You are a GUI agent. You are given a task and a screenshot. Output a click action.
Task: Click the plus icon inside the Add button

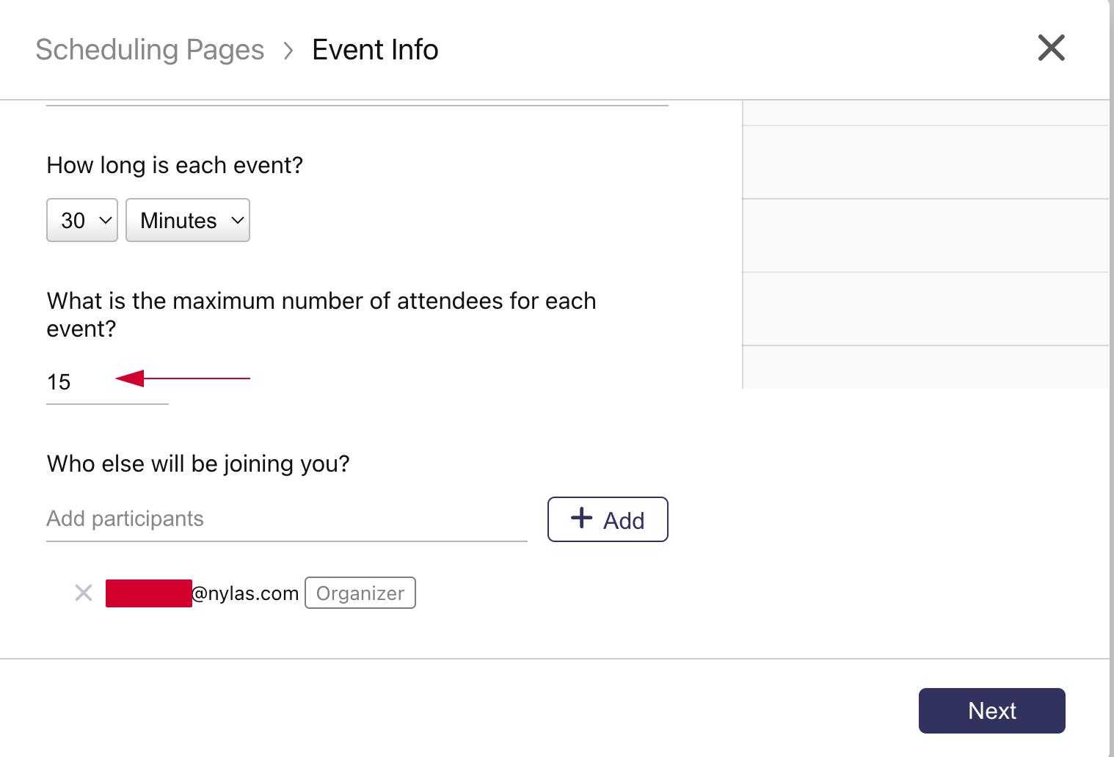coord(581,519)
